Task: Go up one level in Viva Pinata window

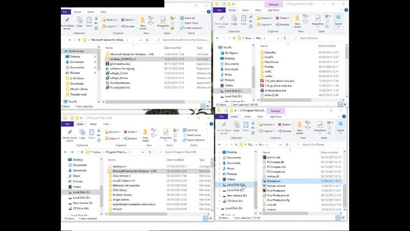Action: (x=236, y=145)
